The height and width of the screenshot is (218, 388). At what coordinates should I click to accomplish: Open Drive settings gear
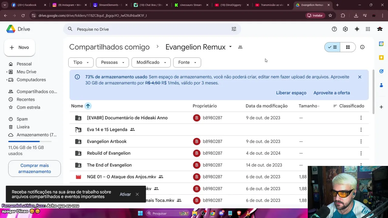[x=345, y=29]
